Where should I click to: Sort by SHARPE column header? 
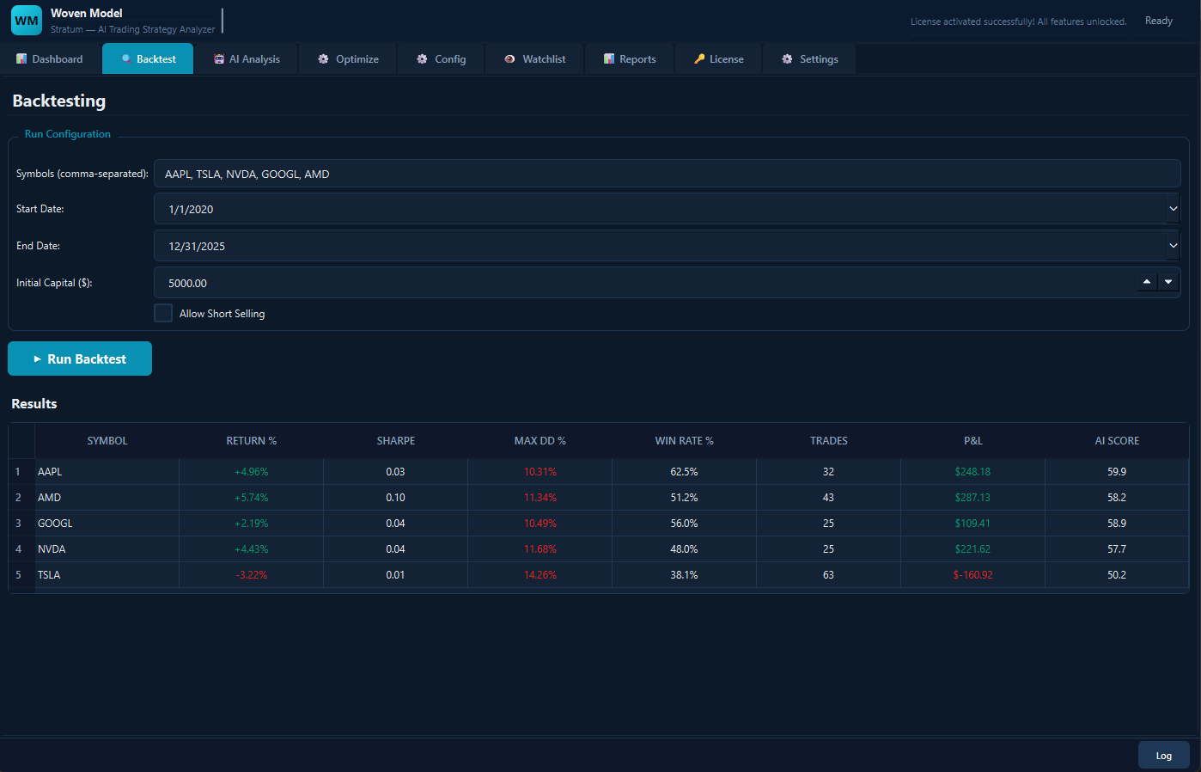[396, 441]
